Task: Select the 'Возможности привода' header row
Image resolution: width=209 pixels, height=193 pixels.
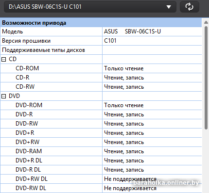Action: pyautogui.click(x=101, y=23)
